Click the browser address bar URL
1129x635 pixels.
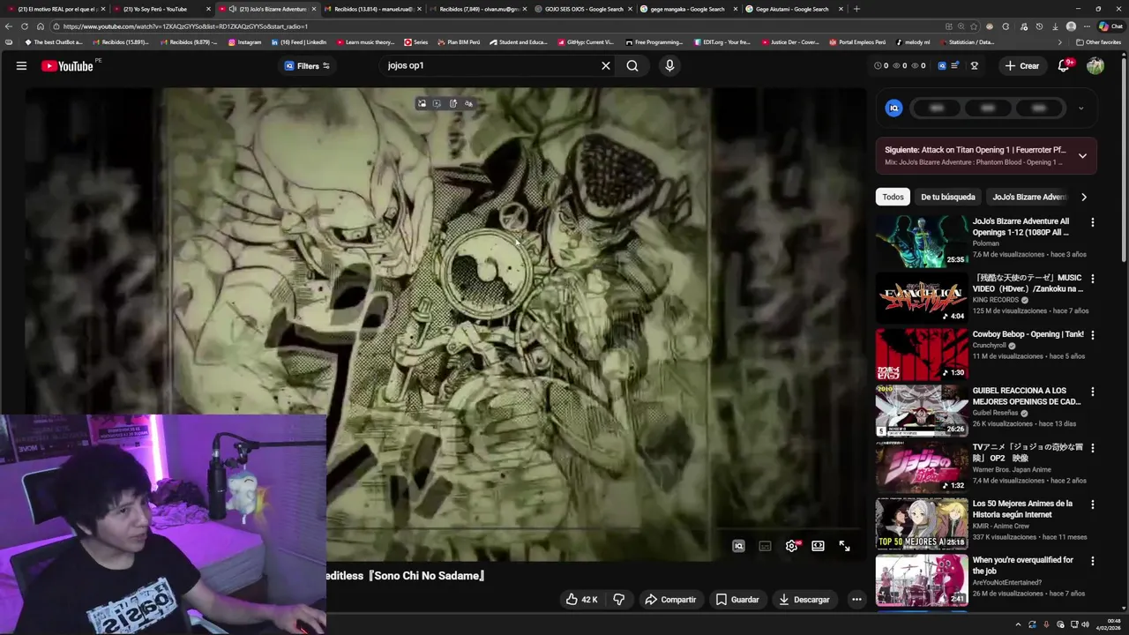pos(498,26)
